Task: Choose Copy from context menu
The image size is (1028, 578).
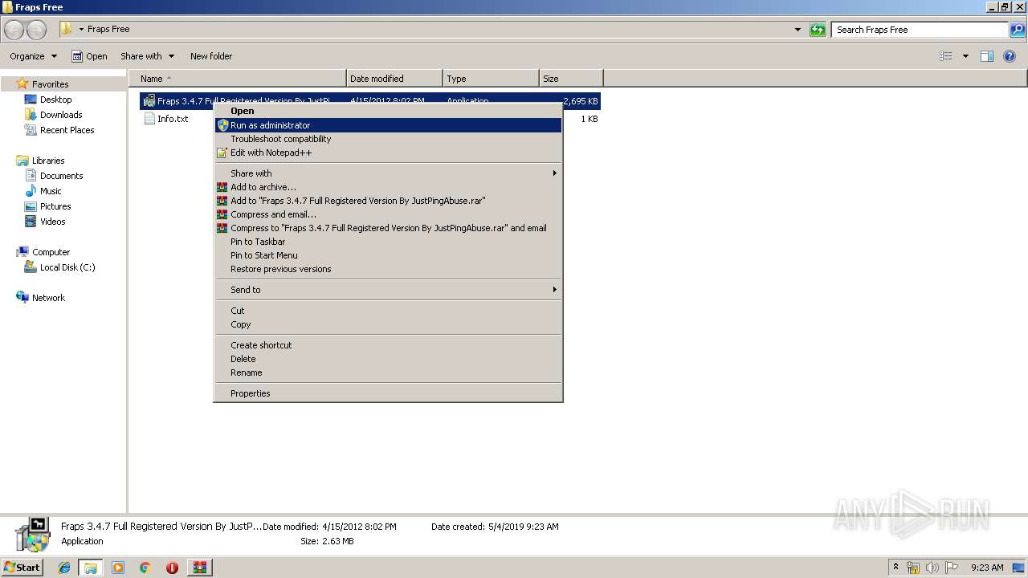Action: pos(388,324)
